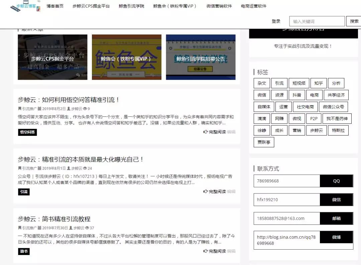This screenshot has height=265, width=361.
Task: Select the 社交电商 tag
Action: (x=305, y=107)
